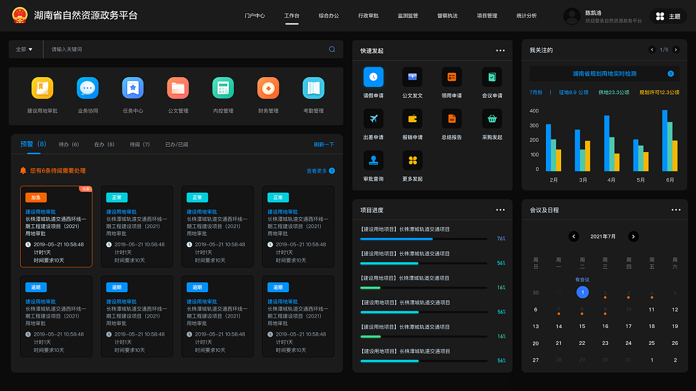The width and height of the screenshot is (696, 391).
Task: Click 更多发起 to show more actions
Action: point(412,160)
